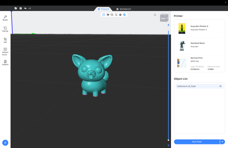Click the save project icon
The image size is (228, 148).
click(21, 8)
